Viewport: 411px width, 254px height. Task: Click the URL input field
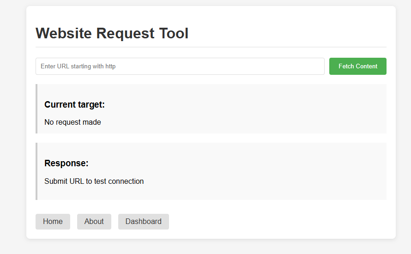click(x=180, y=67)
